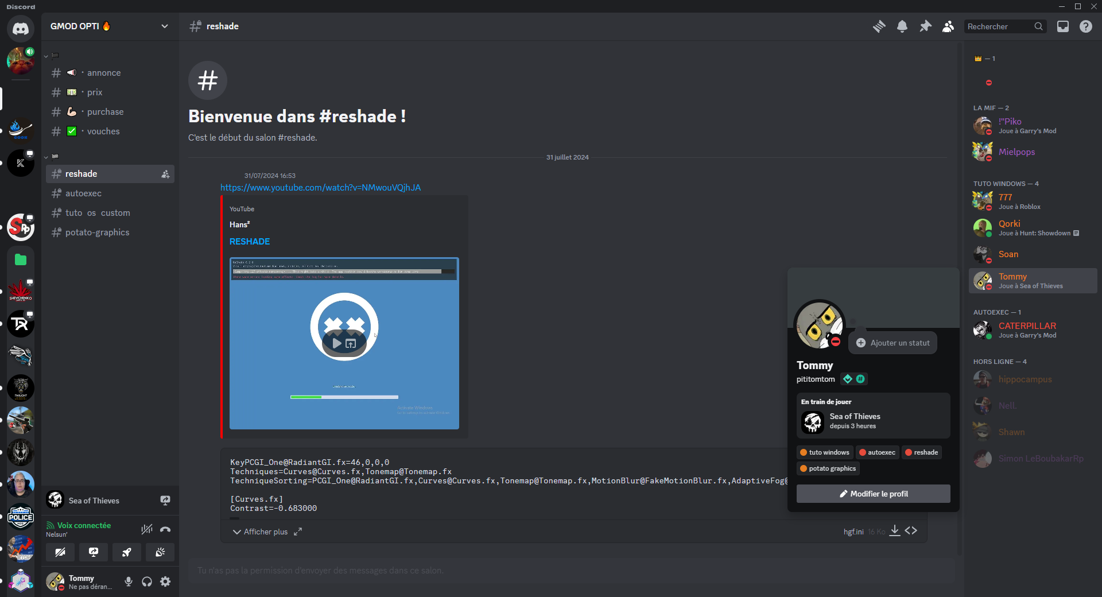
Task: Select member Soan in the member list
Action: tap(1033, 254)
